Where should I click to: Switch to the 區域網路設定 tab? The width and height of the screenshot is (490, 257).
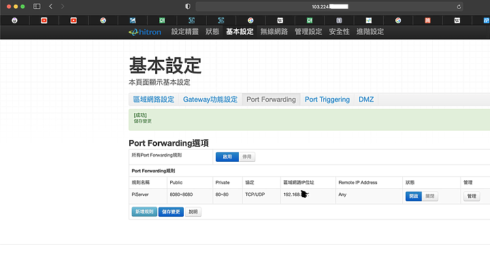(154, 99)
